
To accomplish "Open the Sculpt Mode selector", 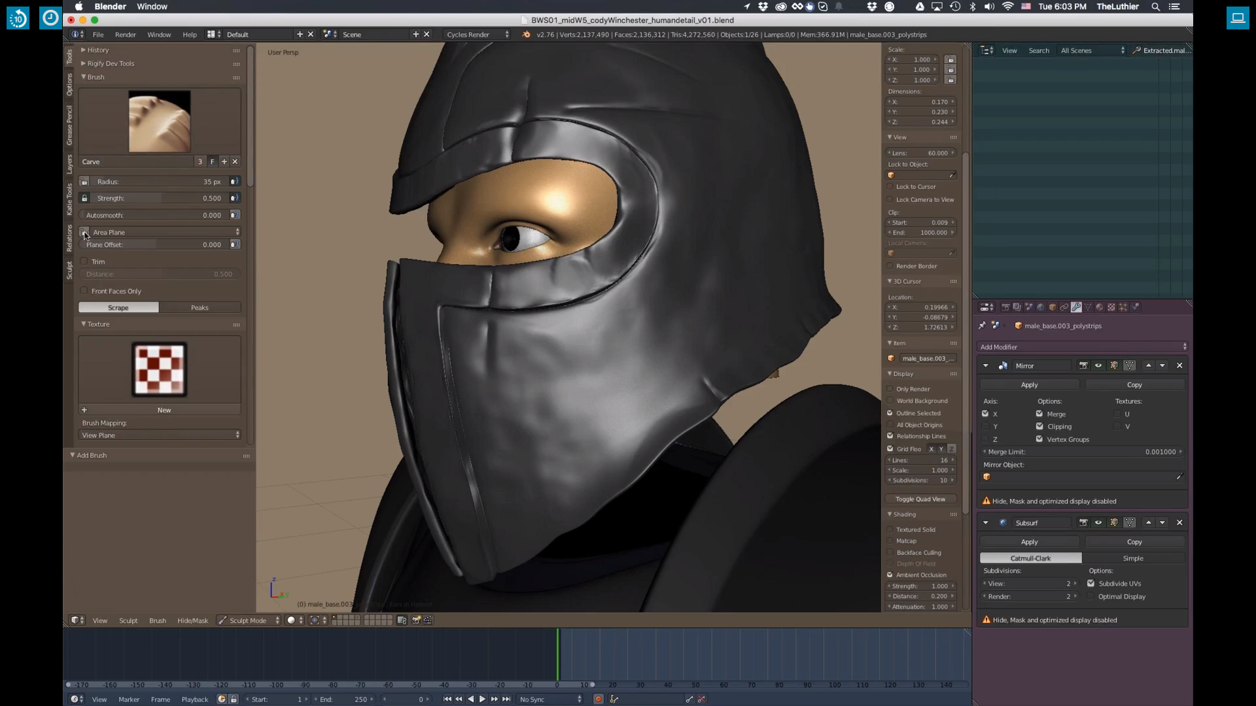I will point(249,620).
